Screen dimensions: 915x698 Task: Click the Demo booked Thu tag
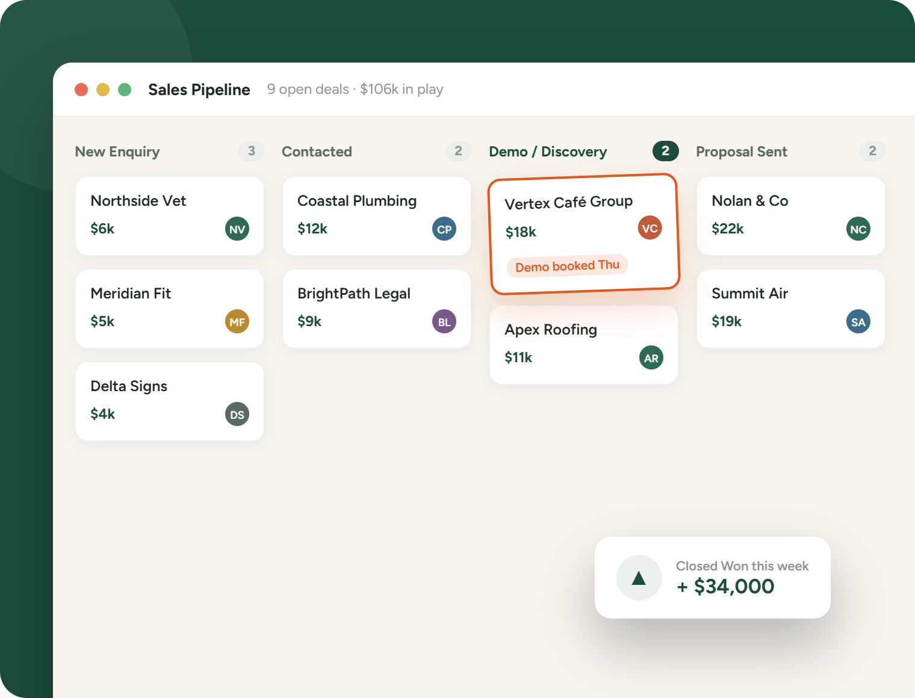click(568, 266)
